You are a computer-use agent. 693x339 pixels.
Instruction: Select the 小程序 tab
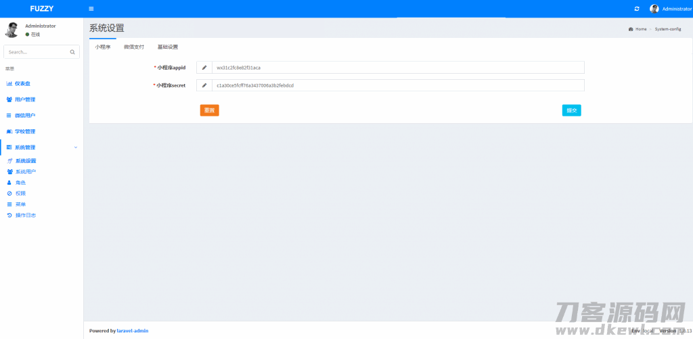[x=102, y=47]
